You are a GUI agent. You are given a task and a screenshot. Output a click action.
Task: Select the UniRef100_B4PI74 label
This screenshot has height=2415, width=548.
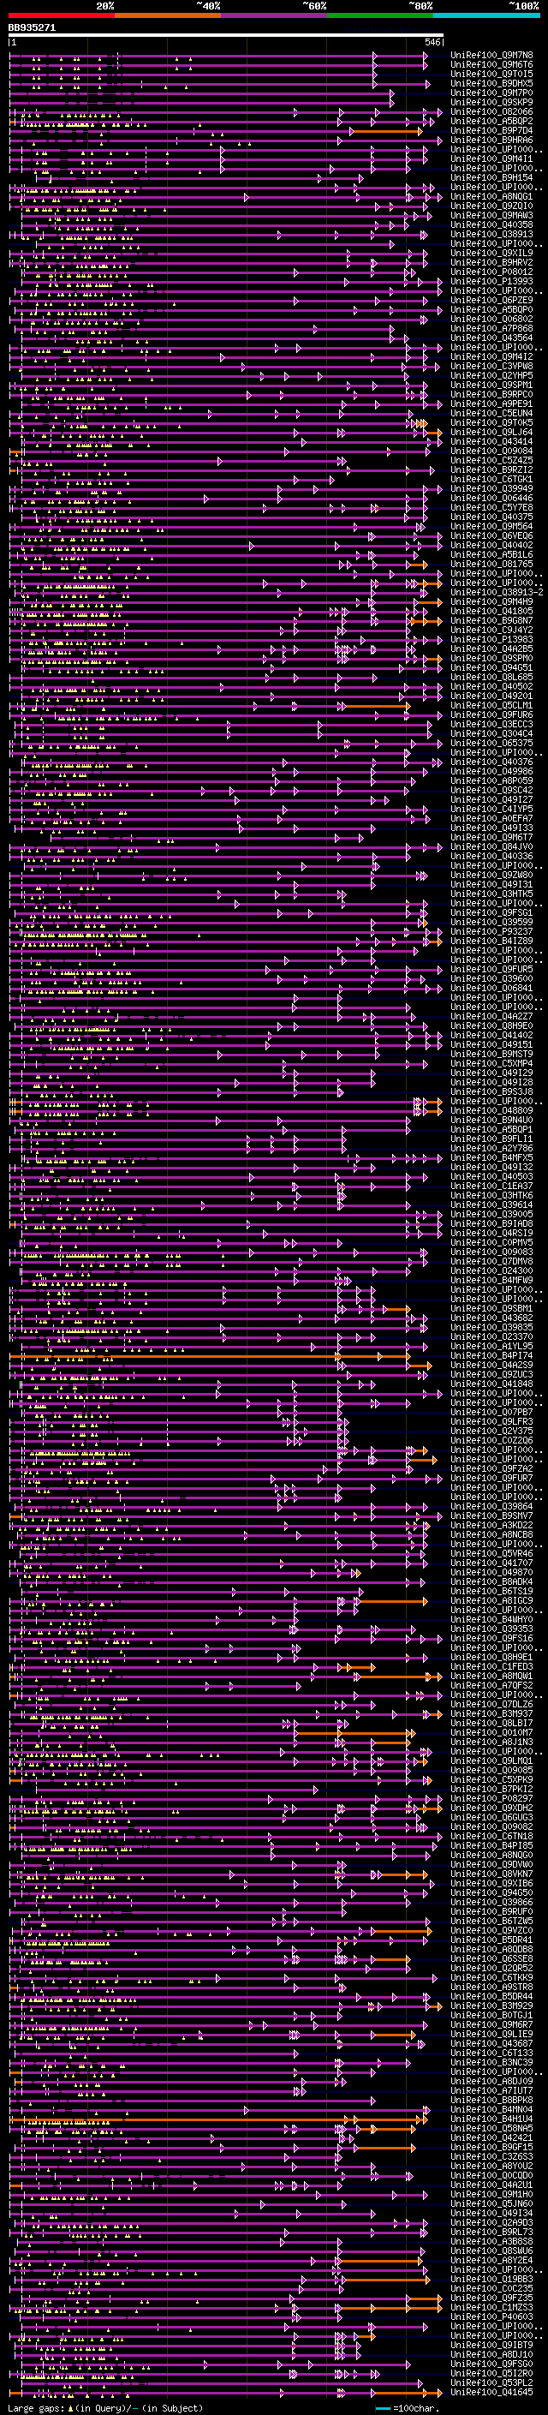[491, 1355]
